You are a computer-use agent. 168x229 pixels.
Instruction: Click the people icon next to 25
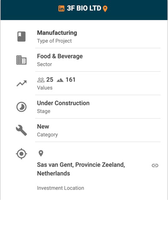pyautogui.click(x=41, y=80)
